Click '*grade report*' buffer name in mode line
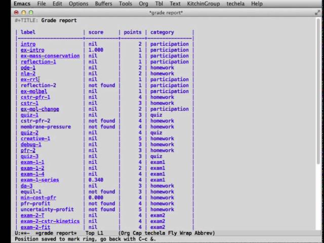Screen dimensions: 324x243 [56, 233]
